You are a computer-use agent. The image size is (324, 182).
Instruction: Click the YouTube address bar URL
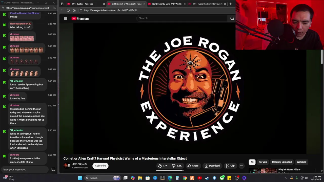click(x=110, y=10)
